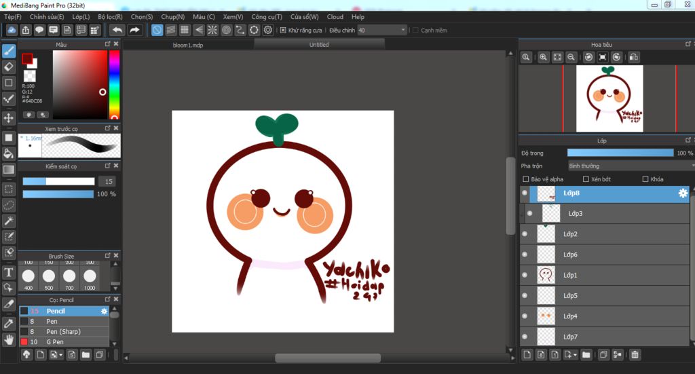Viewport: 695px width, 374px height.
Task: Switch to the bloom1.mdp tab
Action: [188, 45]
